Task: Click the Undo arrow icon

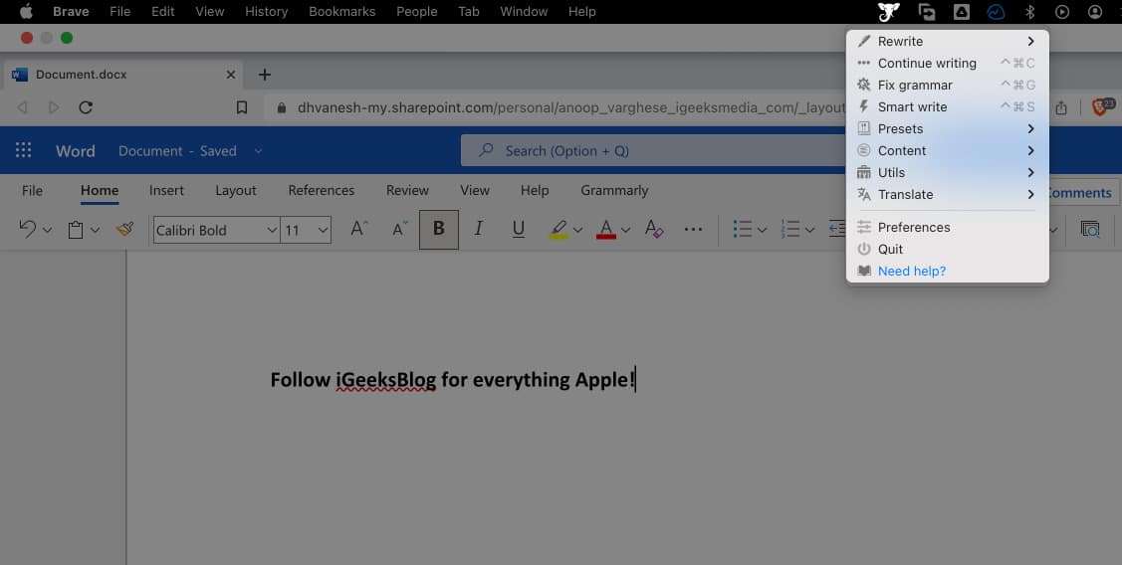Action: (28, 230)
